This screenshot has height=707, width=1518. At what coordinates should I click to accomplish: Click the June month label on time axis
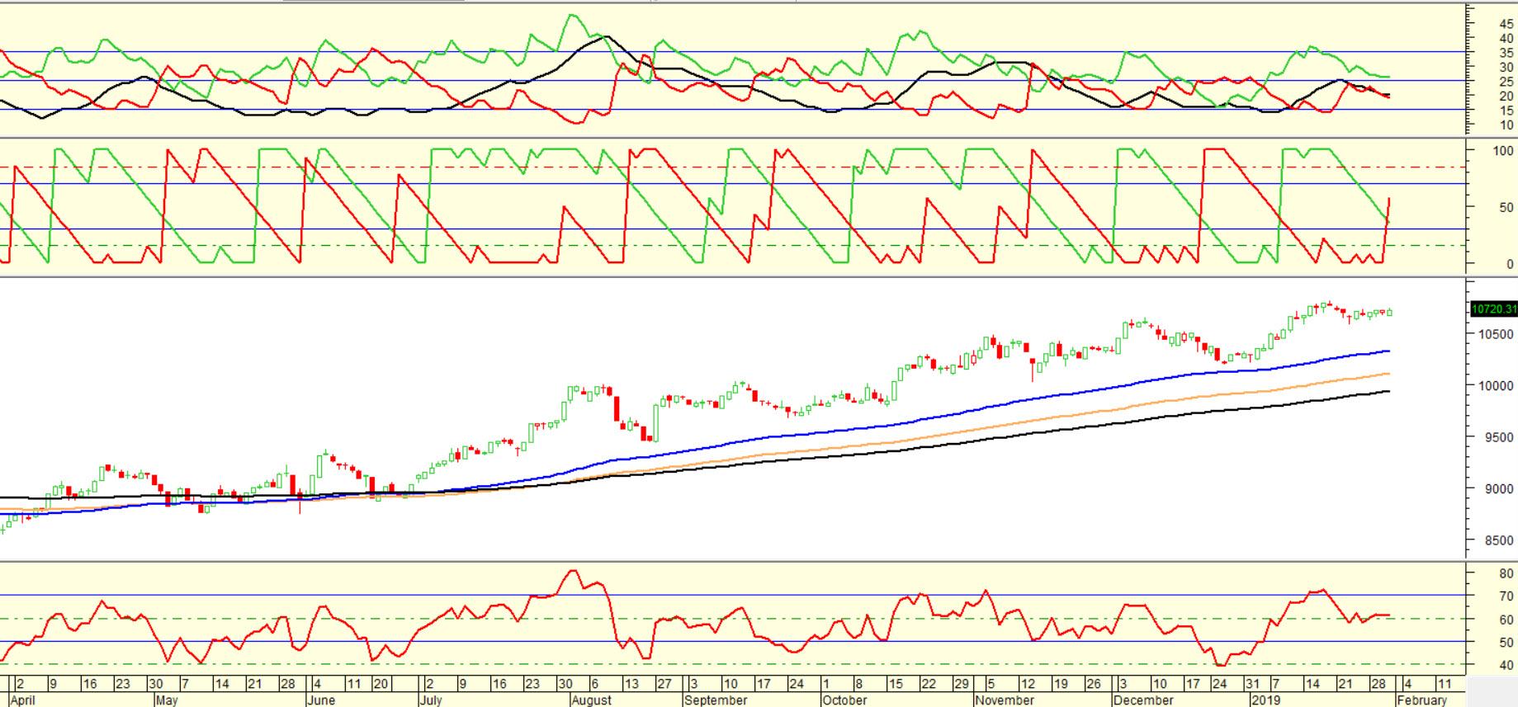coord(320,700)
